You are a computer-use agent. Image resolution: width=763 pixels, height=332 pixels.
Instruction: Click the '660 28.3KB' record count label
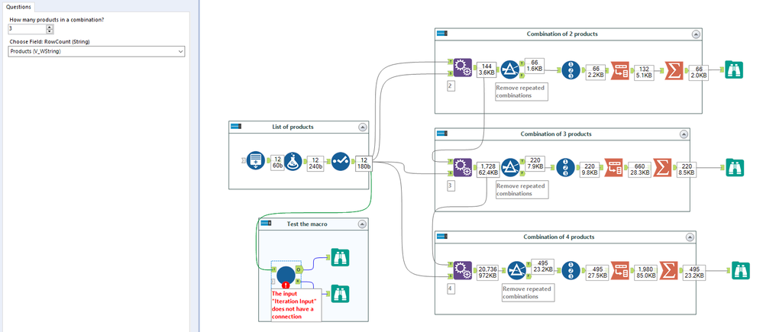click(638, 169)
